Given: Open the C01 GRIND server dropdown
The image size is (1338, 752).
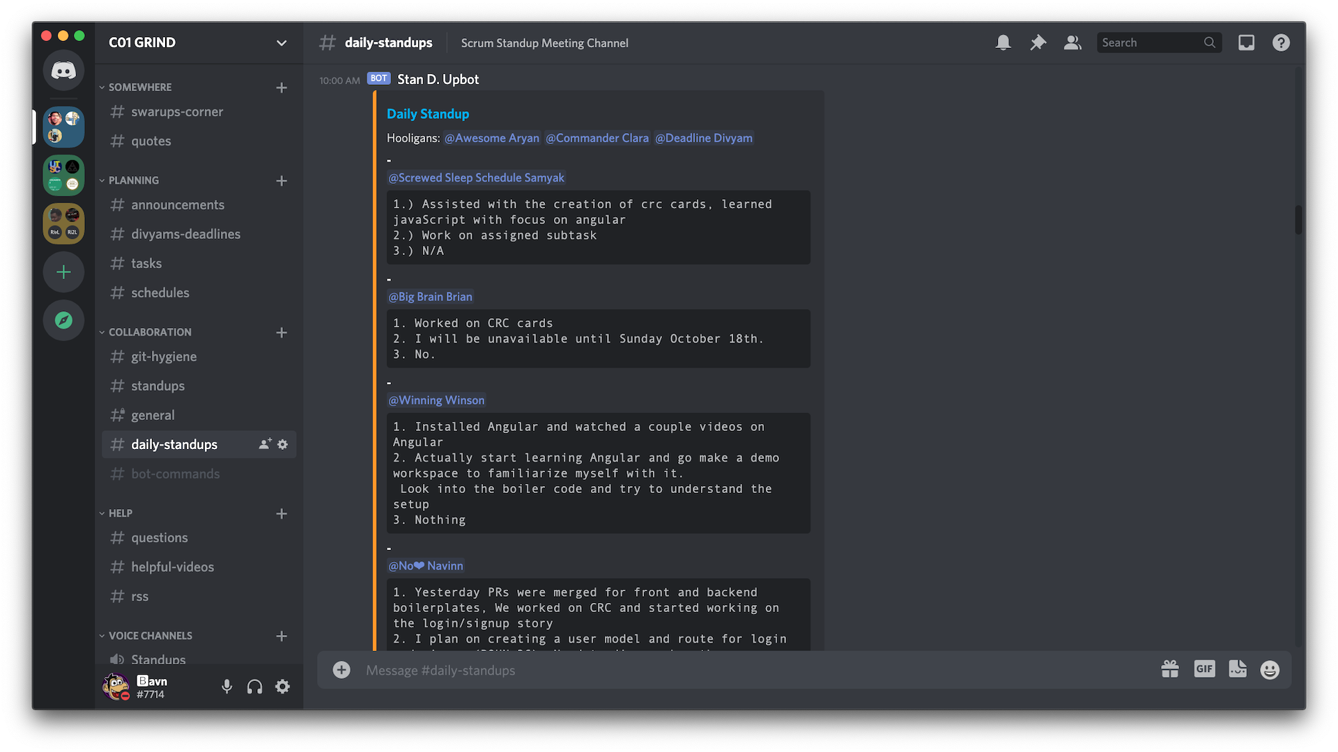Looking at the screenshot, I should point(281,42).
